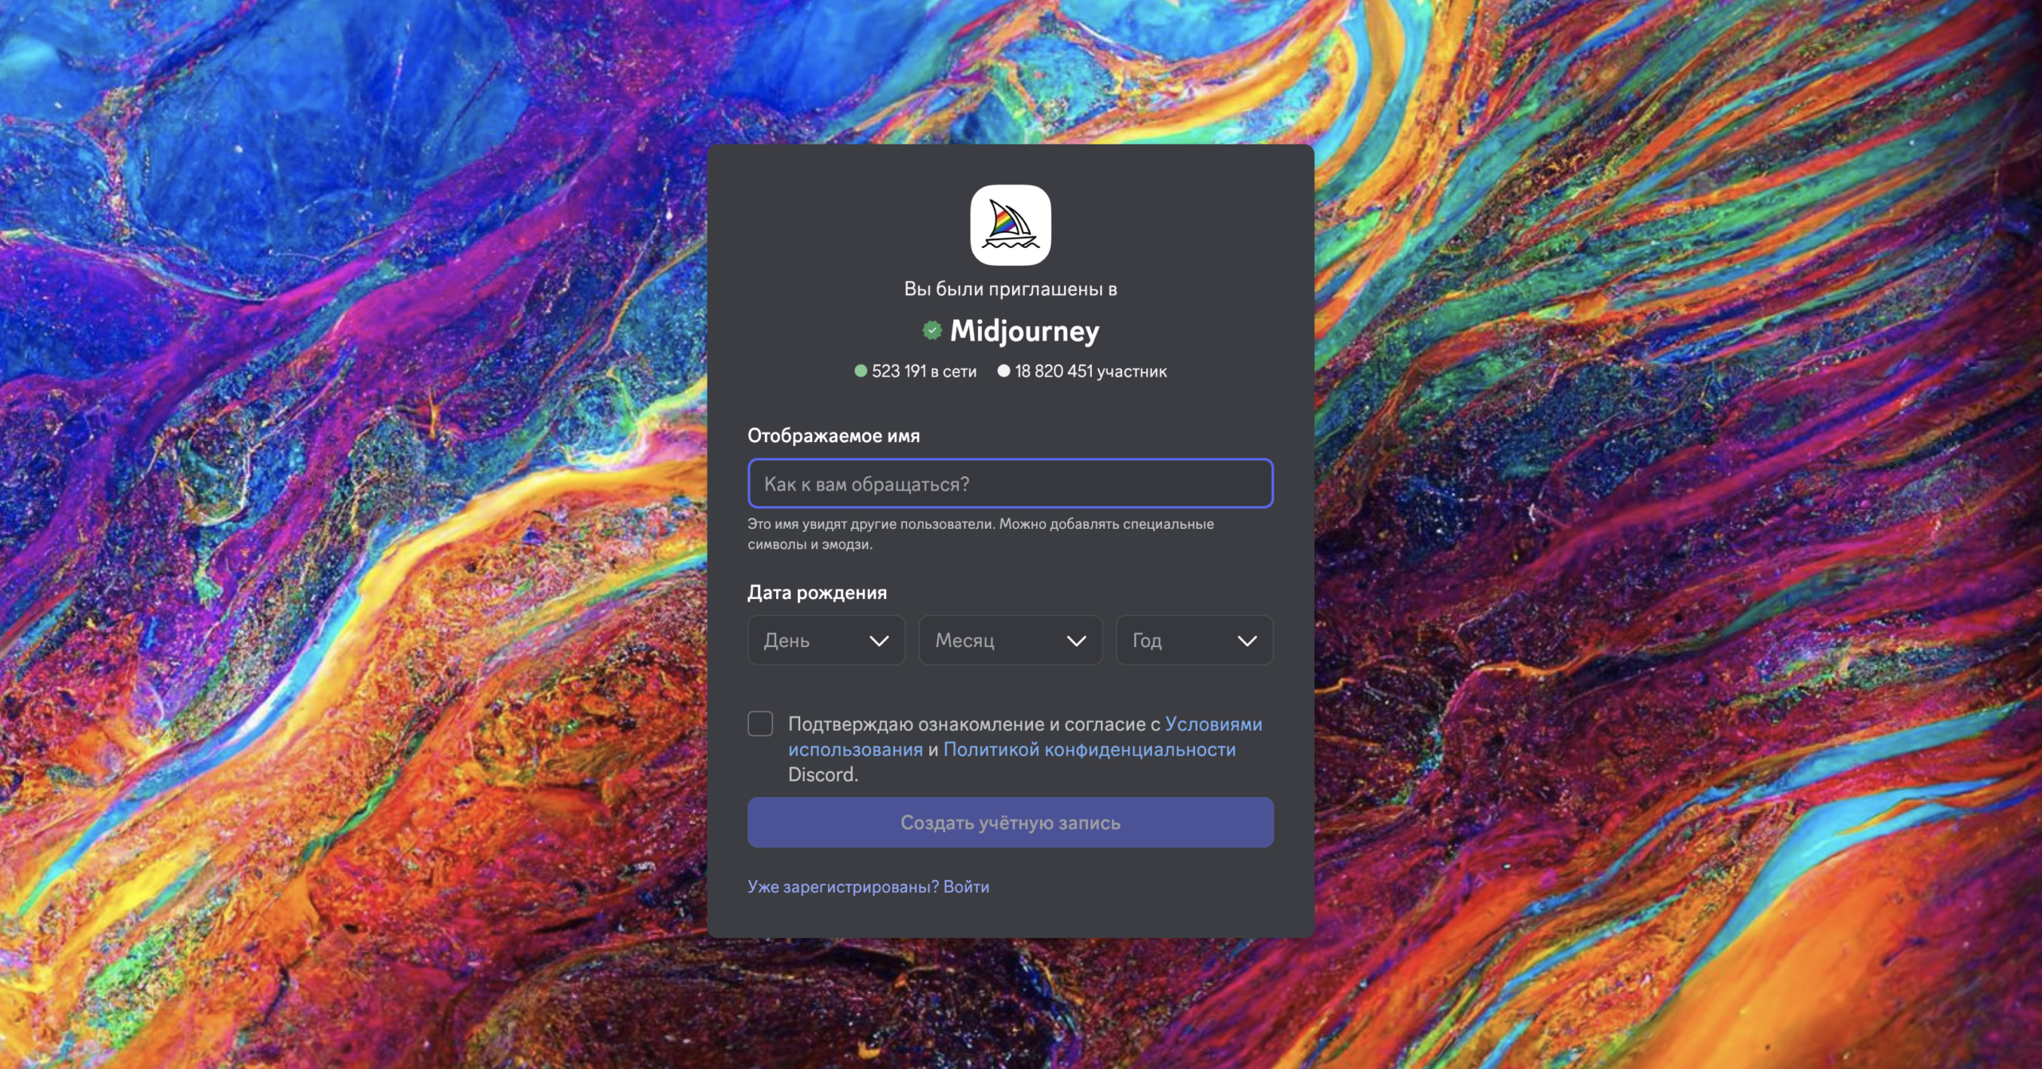The height and width of the screenshot is (1069, 2042).
Task: Focus the Отображаемое имя input field
Action: 1011,483
